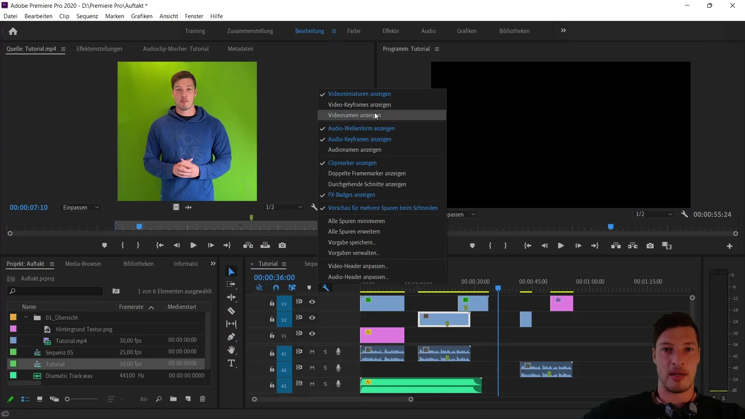745x419 pixels.
Task: Click the Home icon
Action: pyautogui.click(x=13, y=31)
